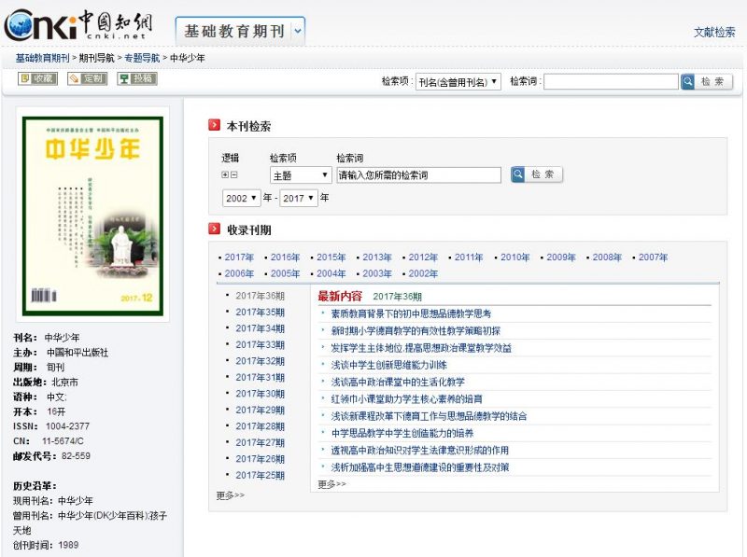
Task: Open the 文献检索 link
Action: (713, 30)
